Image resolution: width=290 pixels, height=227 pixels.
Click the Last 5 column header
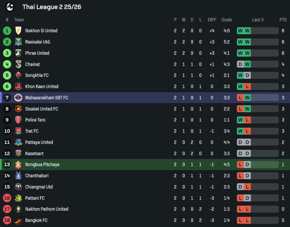pos(258,20)
